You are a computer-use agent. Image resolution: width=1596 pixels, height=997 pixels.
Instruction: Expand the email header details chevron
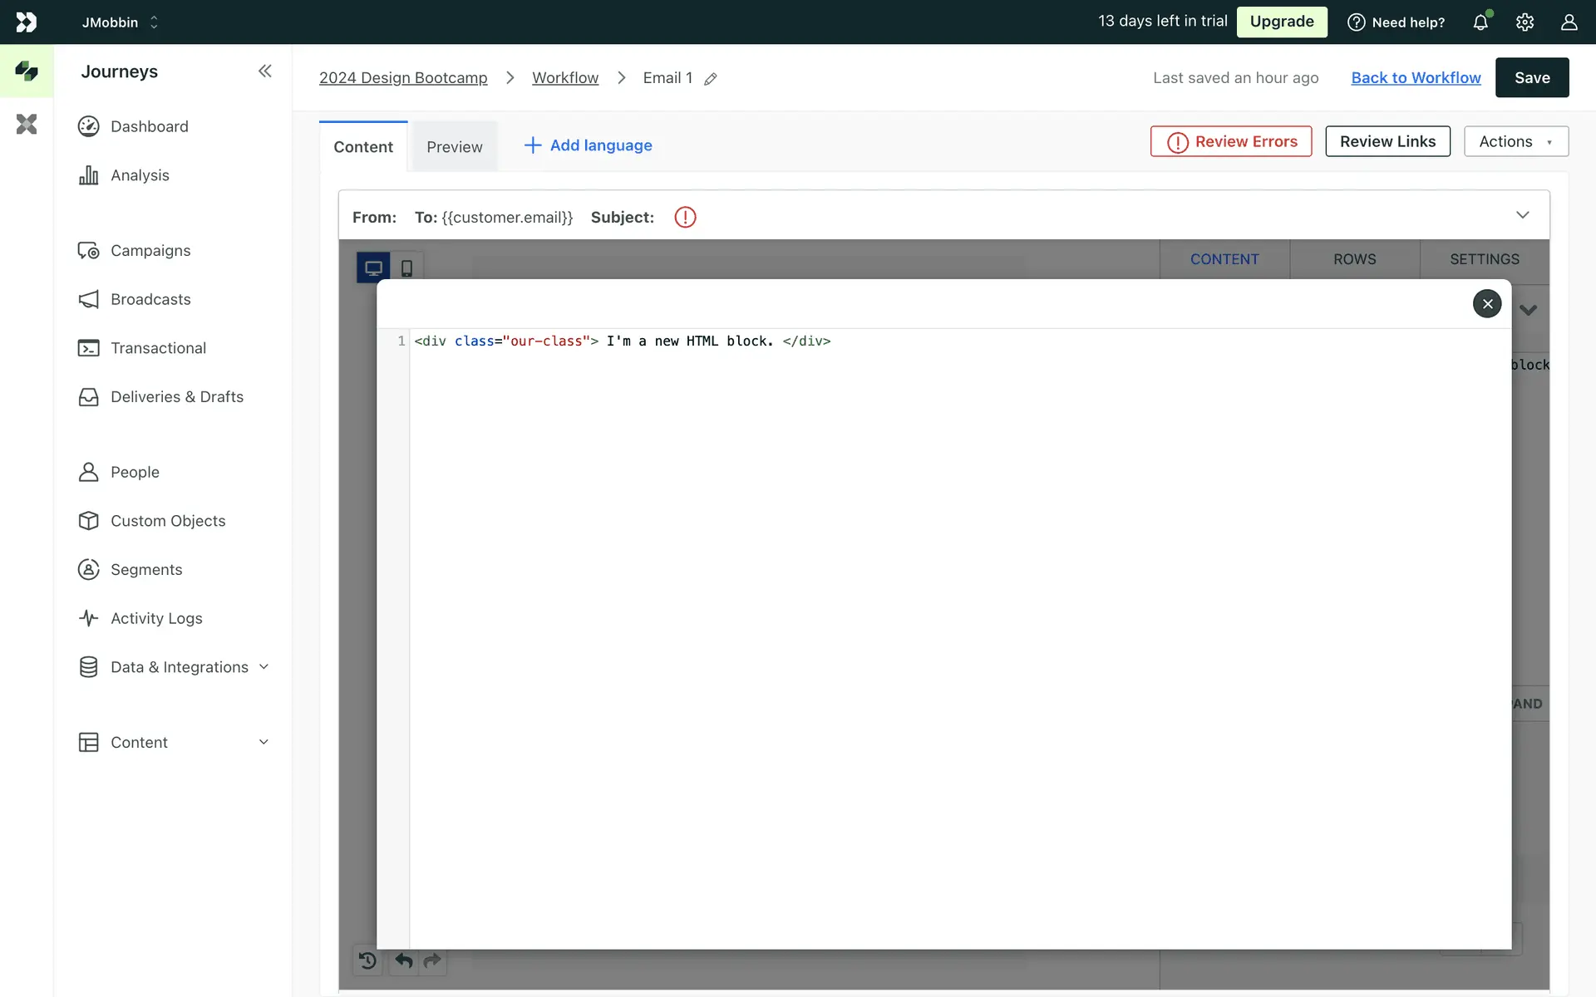click(1522, 215)
